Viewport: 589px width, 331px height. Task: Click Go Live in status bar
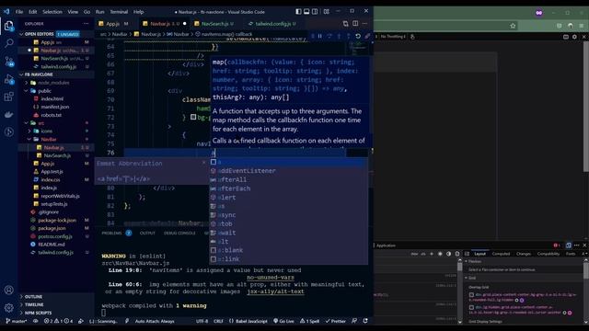[x=283, y=321]
